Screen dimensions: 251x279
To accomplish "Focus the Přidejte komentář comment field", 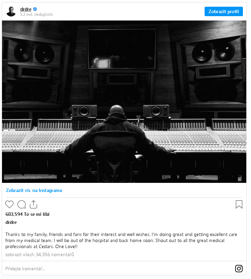I will [117, 269].
